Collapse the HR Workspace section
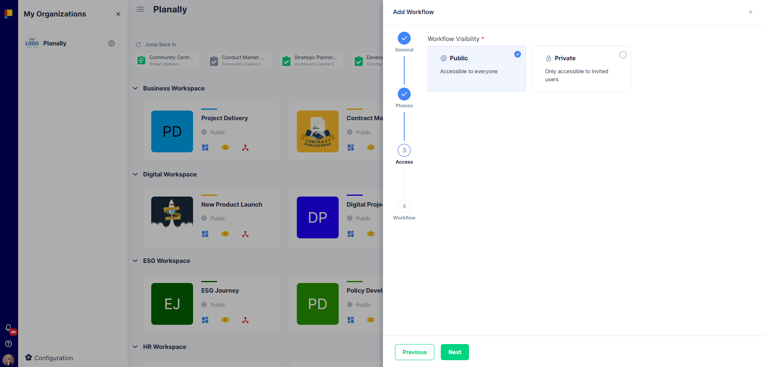The image size is (765, 367). pyautogui.click(x=135, y=346)
